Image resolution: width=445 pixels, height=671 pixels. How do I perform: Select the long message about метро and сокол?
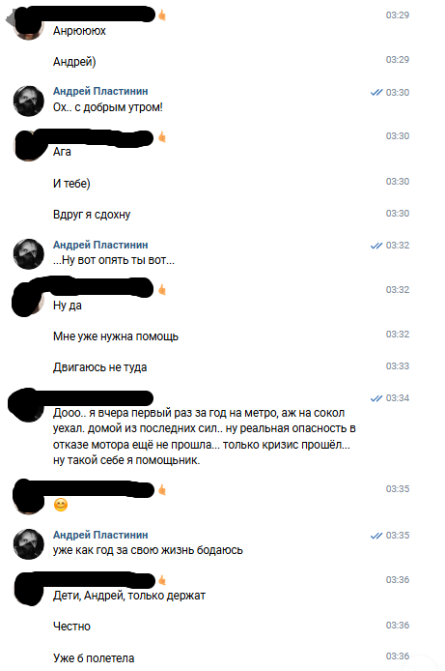204,436
